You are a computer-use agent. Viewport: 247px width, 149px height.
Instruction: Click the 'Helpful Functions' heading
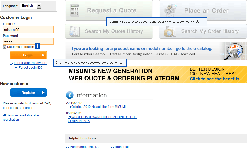(82, 138)
